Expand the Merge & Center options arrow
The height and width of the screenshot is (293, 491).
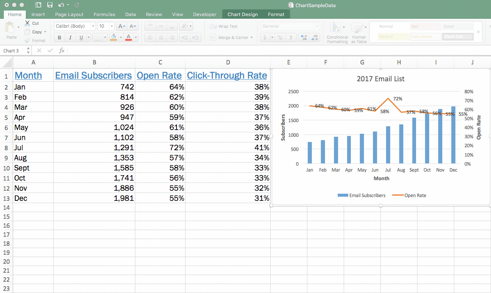pos(251,37)
